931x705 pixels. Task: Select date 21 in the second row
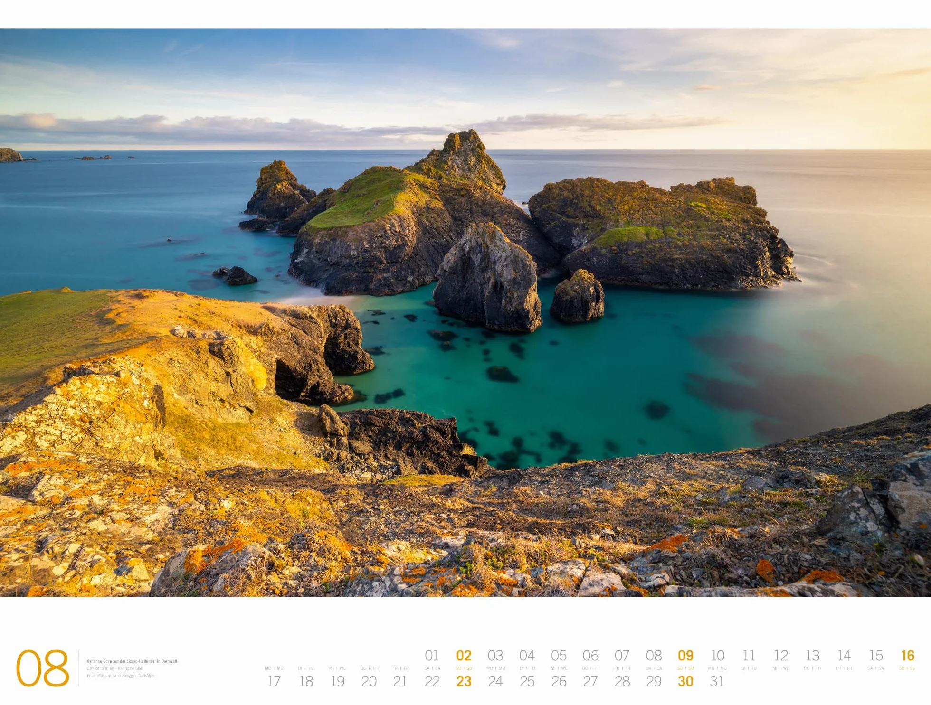(x=400, y=681)
